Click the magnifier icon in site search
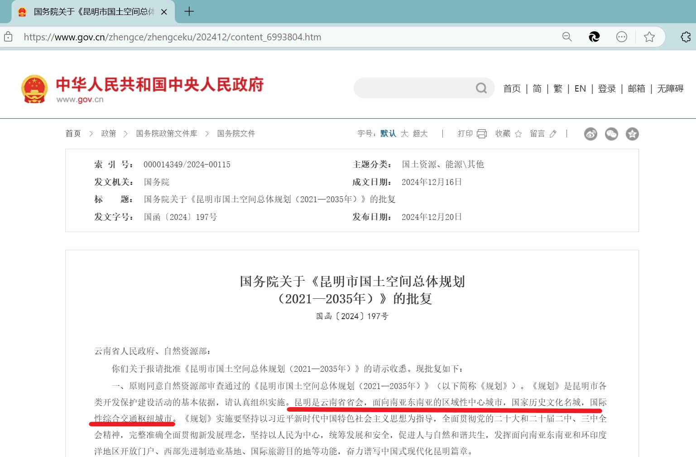 point(481,88)
